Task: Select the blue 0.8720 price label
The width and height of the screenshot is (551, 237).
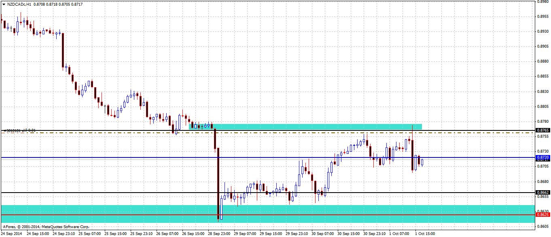Action: 543,157
